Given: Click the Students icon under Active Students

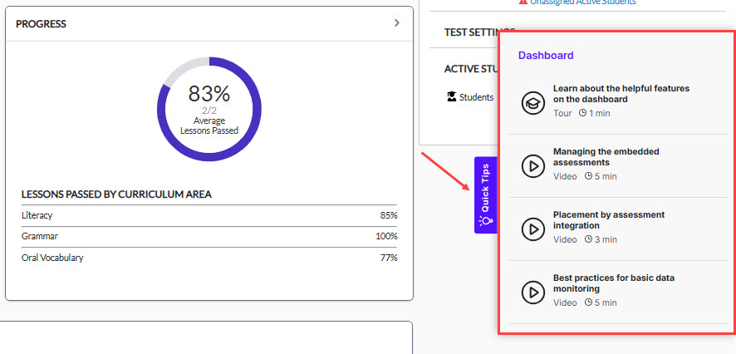Looking at the screenshot, I should 451,97.
